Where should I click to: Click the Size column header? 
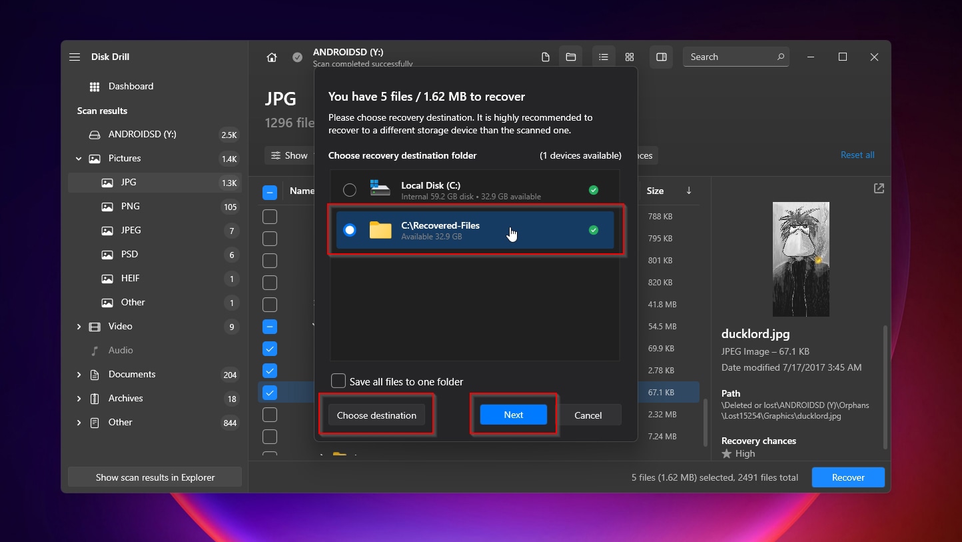(655, 191)
